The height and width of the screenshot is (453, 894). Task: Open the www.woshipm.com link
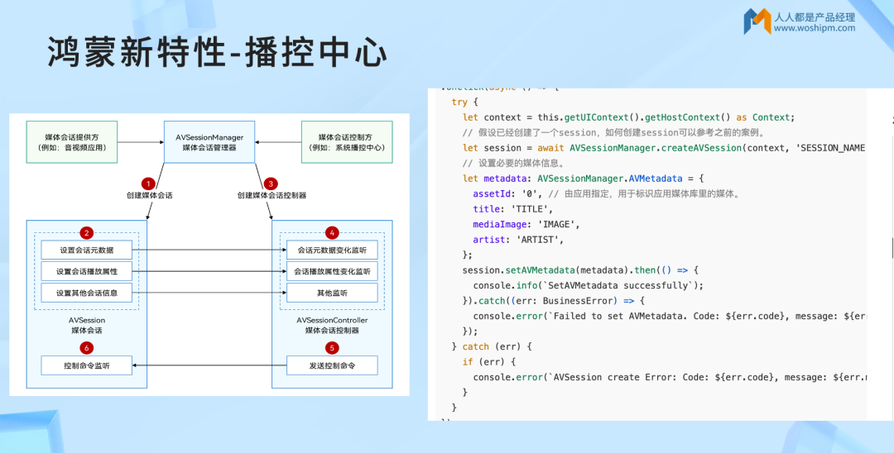point(815,28)
